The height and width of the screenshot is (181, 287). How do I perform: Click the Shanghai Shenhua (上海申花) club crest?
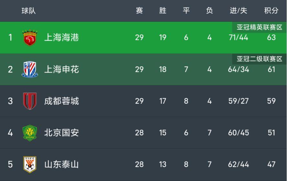coord(30,69)
